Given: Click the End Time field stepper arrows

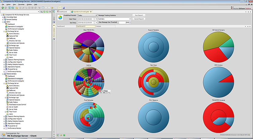Looking at the screenshot, I should click(x=94, y=23).
